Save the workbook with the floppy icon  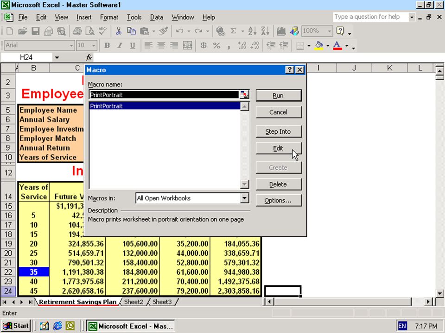point(36,31)
